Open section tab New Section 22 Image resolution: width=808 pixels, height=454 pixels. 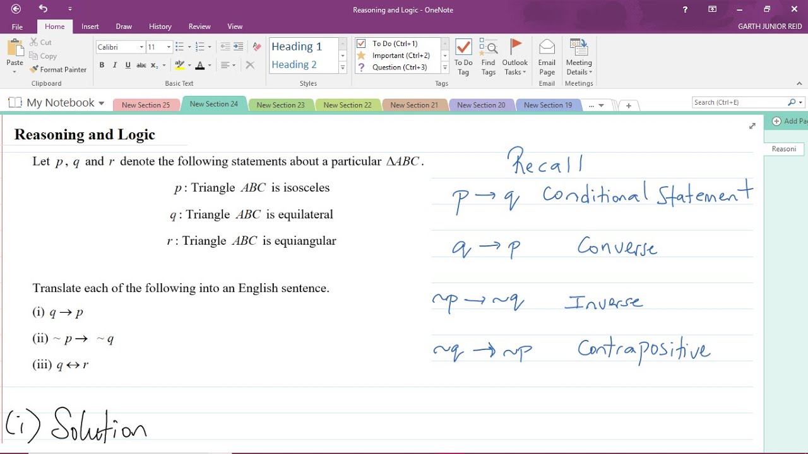(347, 105)
